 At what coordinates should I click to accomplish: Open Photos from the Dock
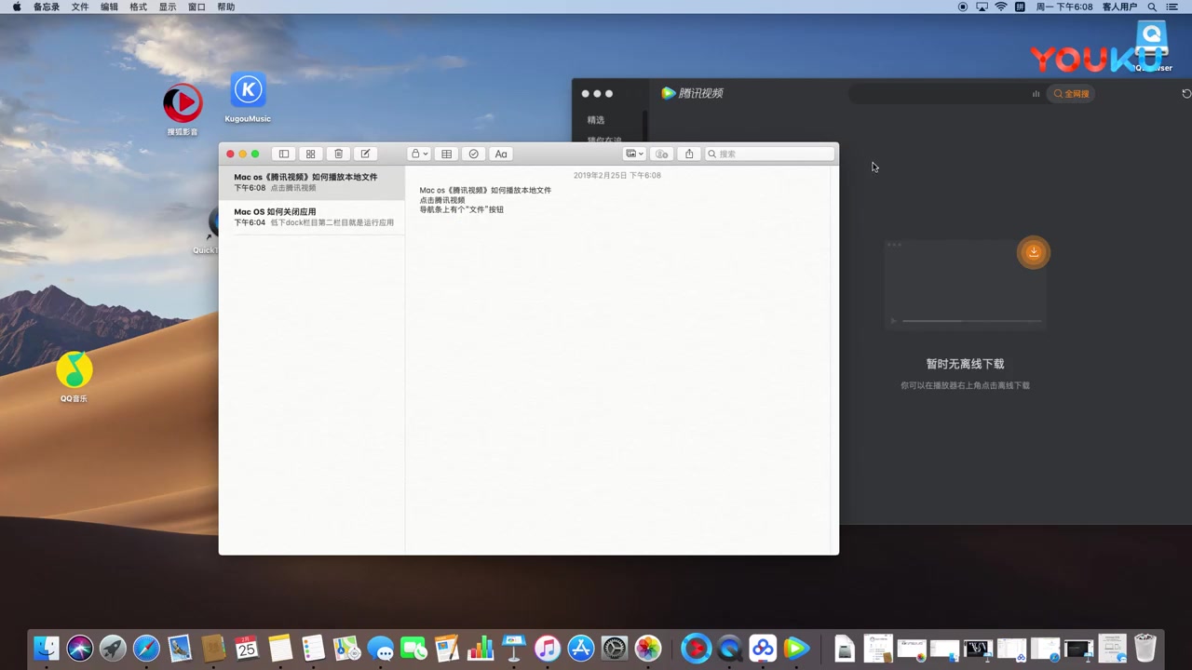[x=648, y=648]
